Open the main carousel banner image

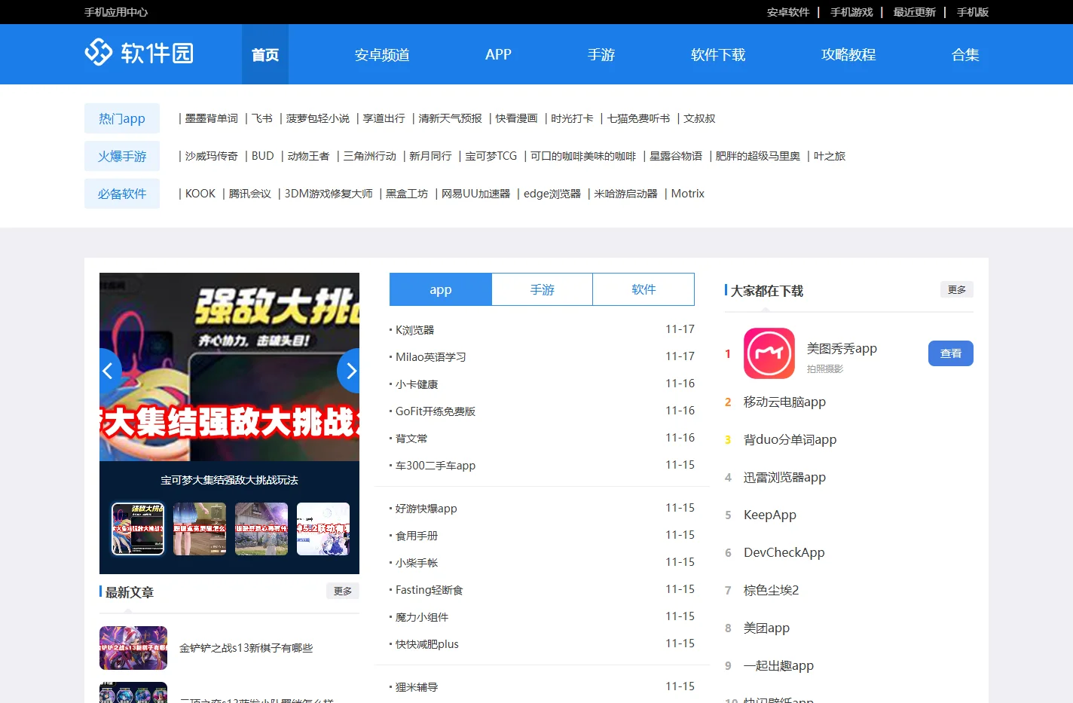tap(229, 367)
